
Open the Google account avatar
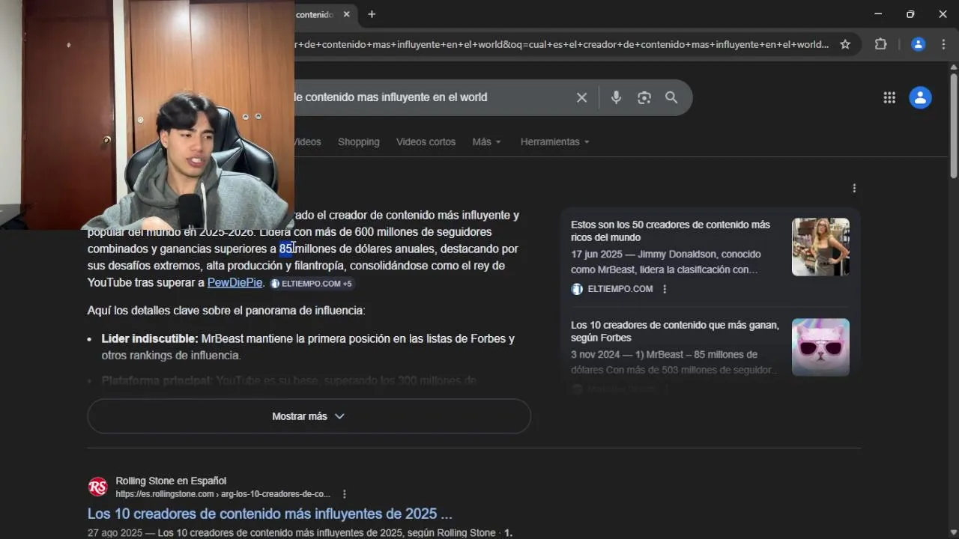click(x=920, y=97)
